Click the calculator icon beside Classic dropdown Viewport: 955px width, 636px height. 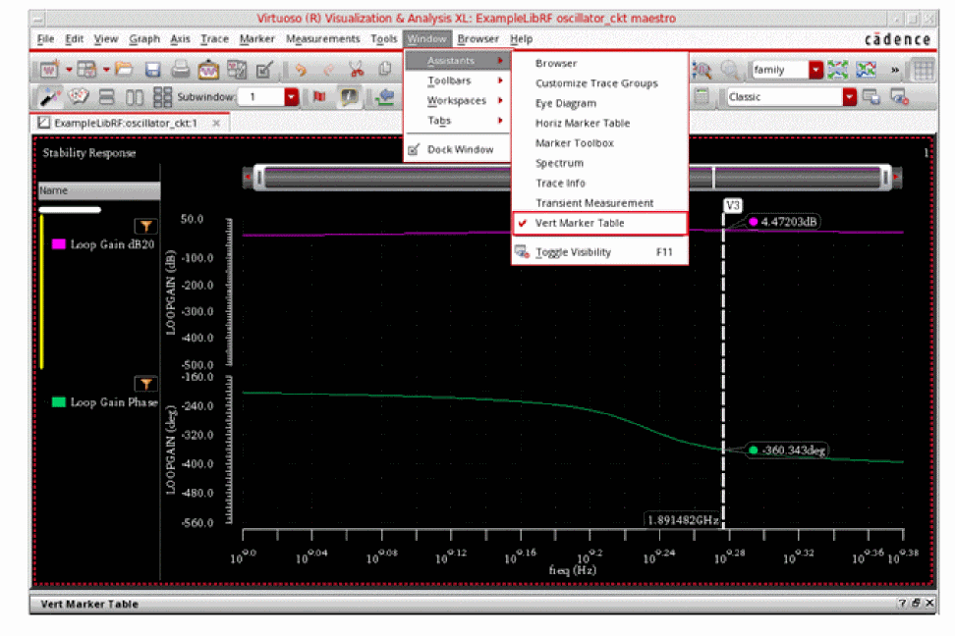tap(702, 96)
